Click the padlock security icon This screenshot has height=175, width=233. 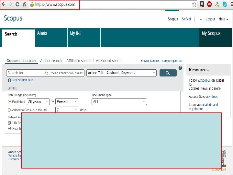pyautogui.click(x=32, y=5)
